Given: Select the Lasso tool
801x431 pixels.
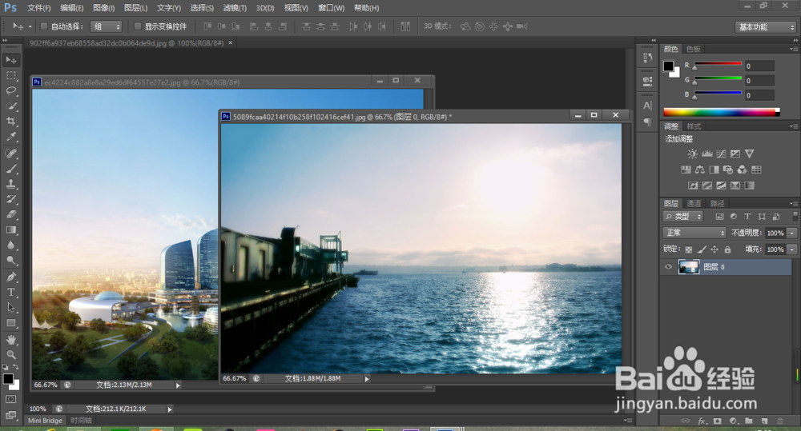Looking at the screenshot, I should click(x=11, y=90).
